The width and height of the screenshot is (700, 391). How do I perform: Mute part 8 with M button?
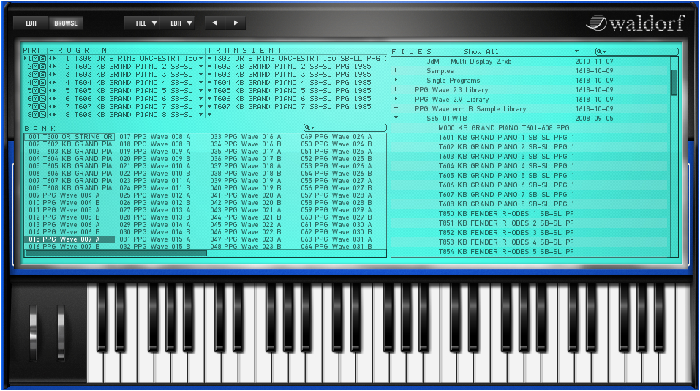36,115
